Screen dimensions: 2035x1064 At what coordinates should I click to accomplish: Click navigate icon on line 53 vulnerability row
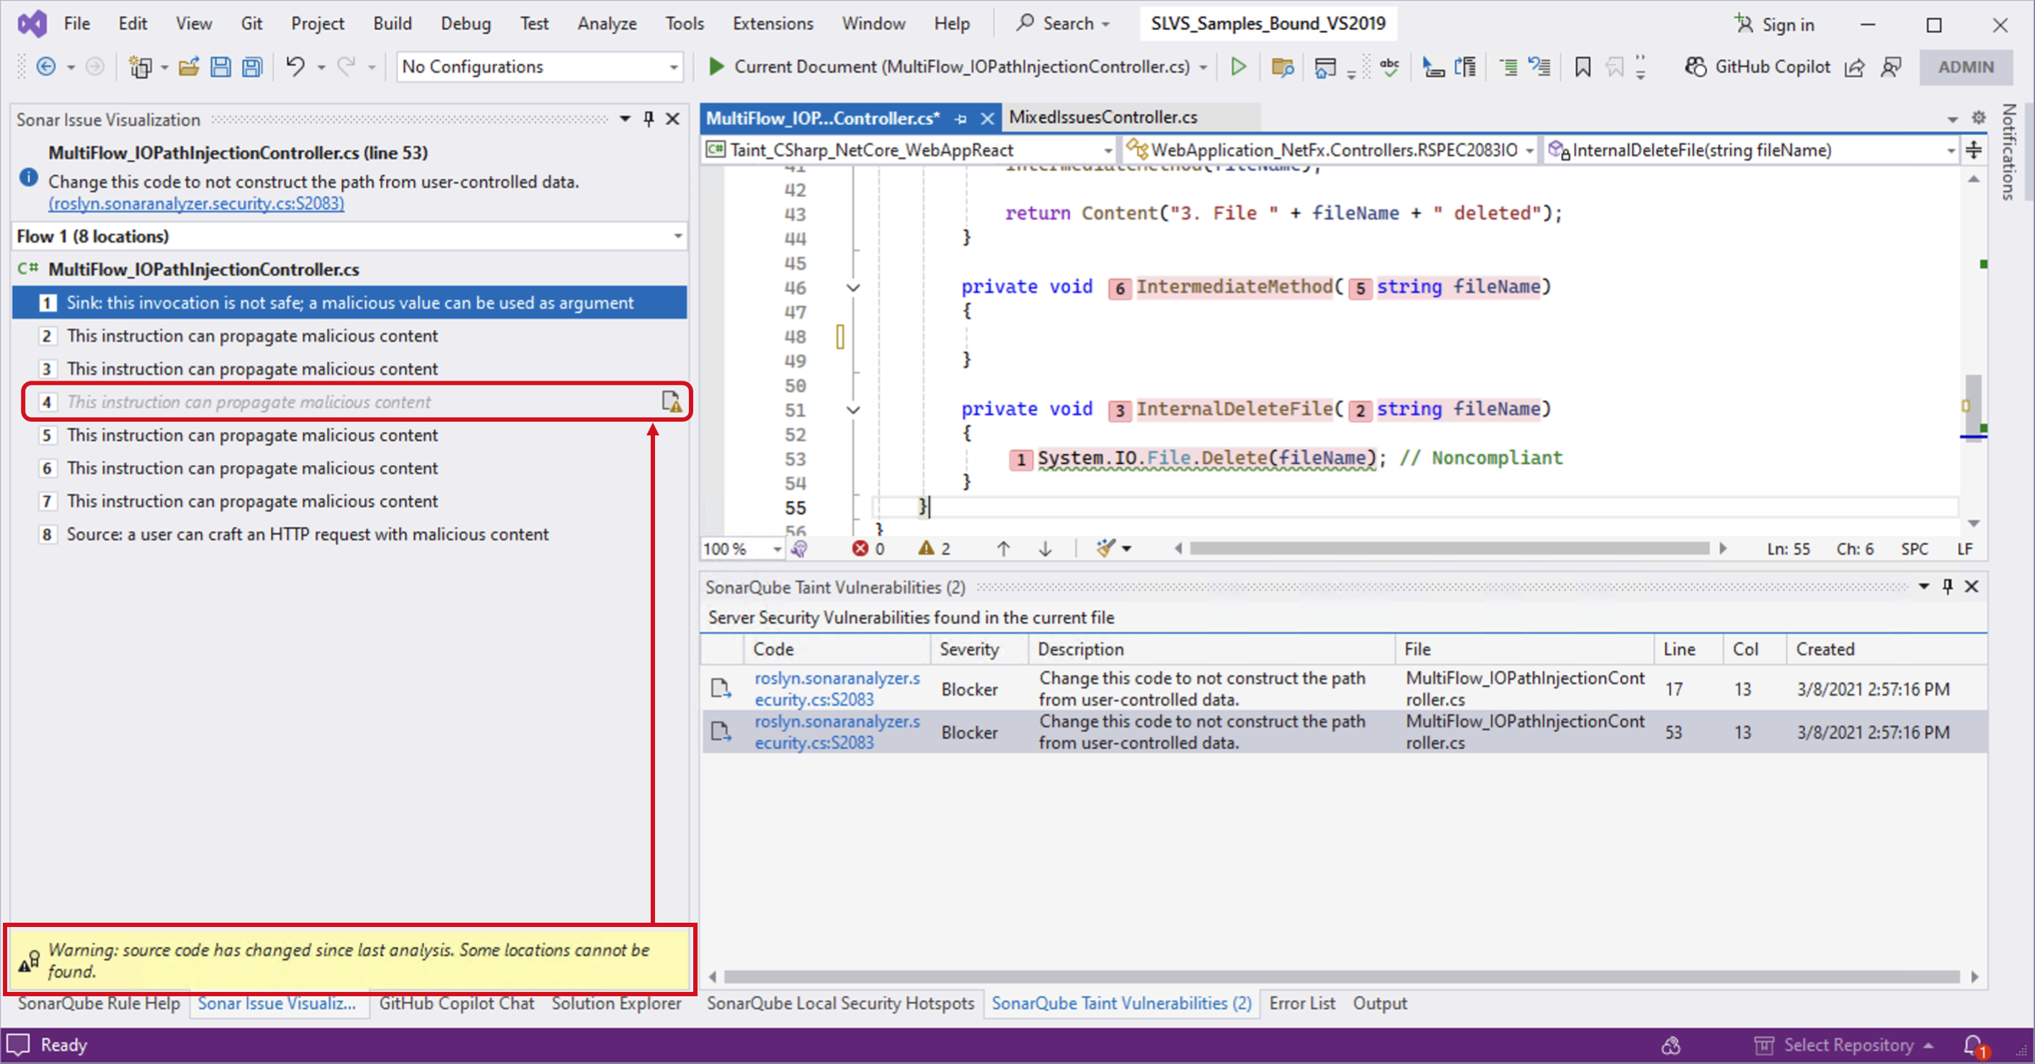tap(721, 732)
